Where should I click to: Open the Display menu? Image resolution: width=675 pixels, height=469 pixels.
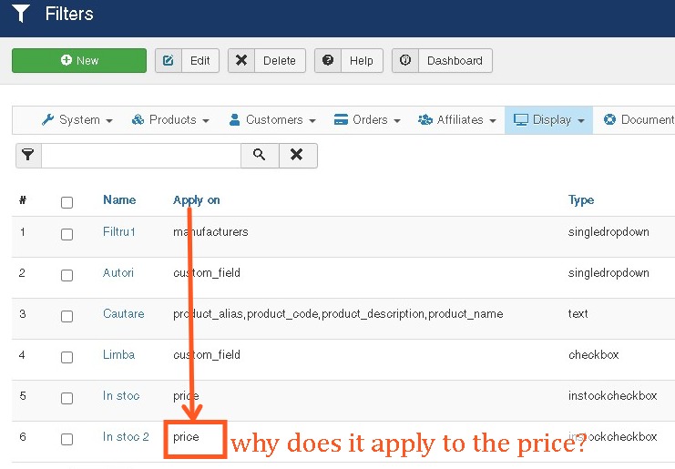549,119
